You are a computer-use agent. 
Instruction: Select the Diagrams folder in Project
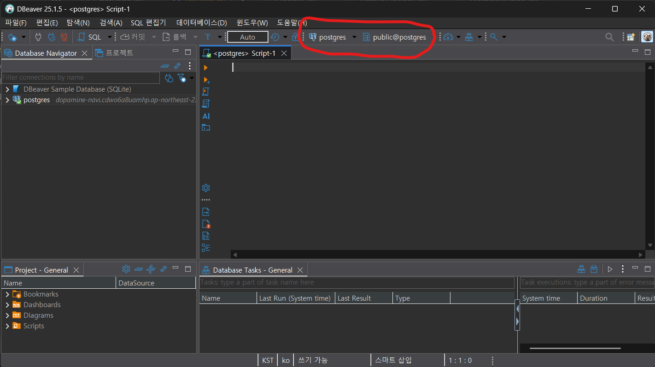pyautogui.click(x=38, y=315)
